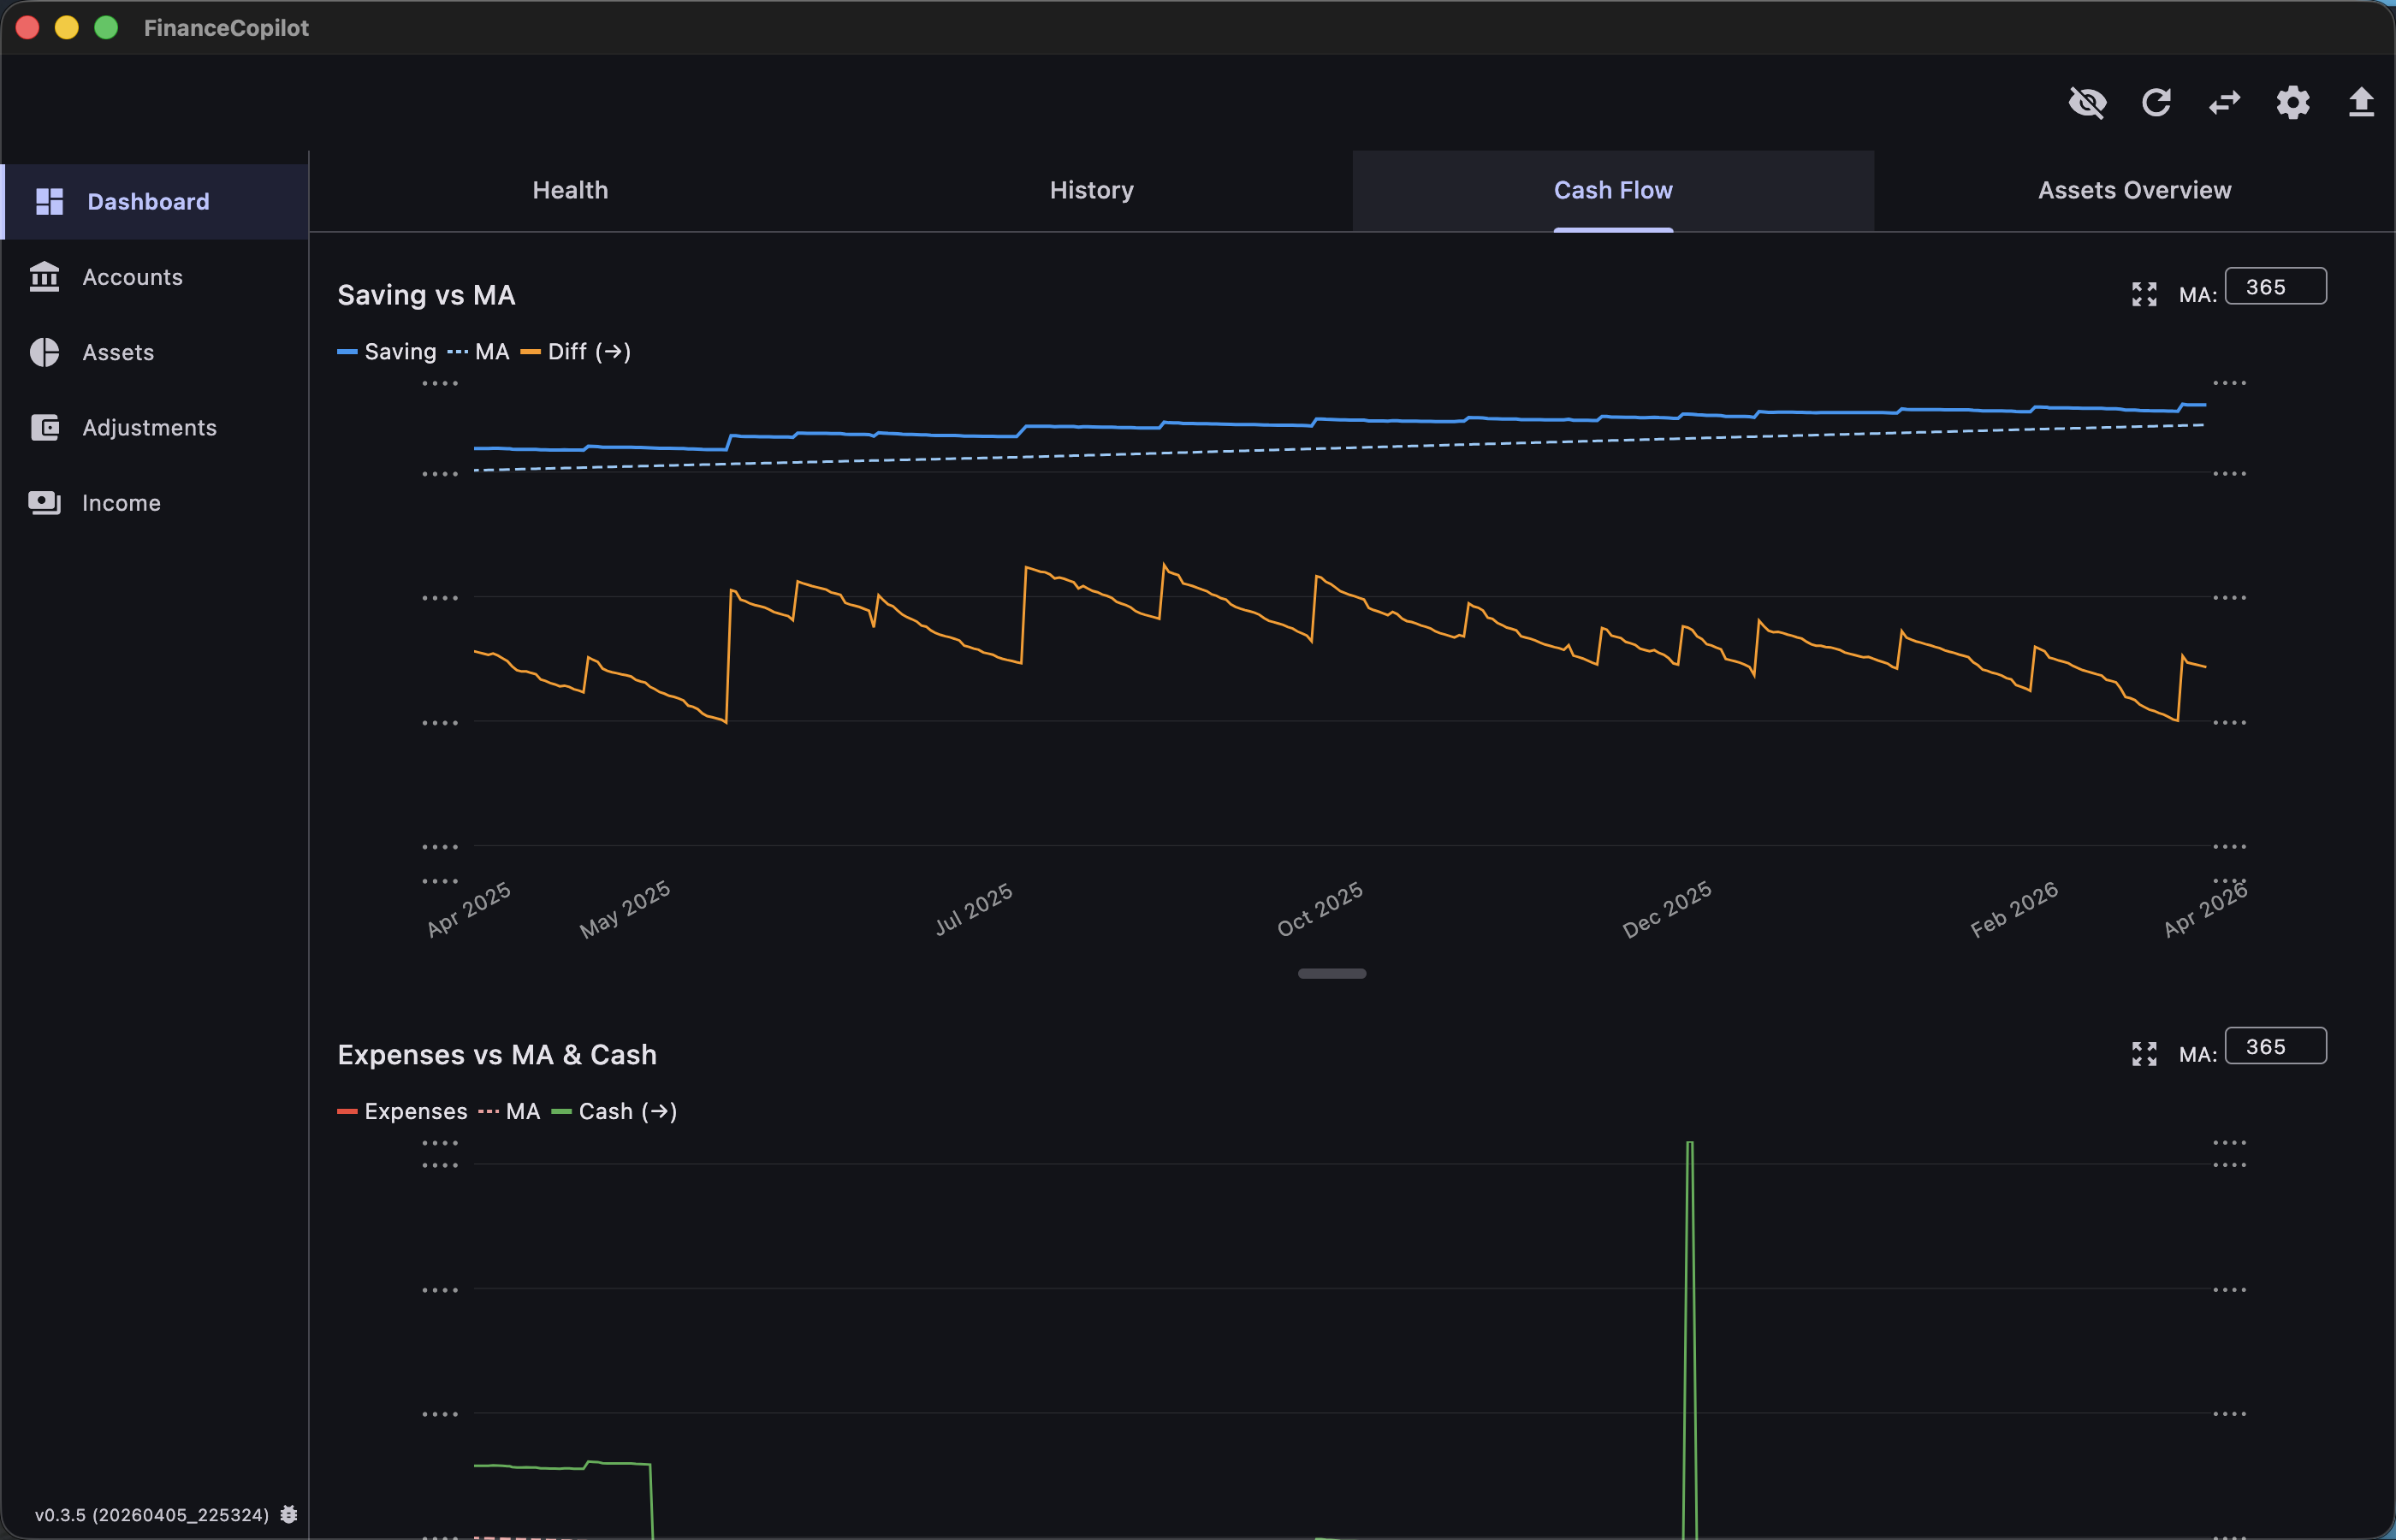
Task: Click the refresh icon in toolbar
Action: (x=2156, y=103)
